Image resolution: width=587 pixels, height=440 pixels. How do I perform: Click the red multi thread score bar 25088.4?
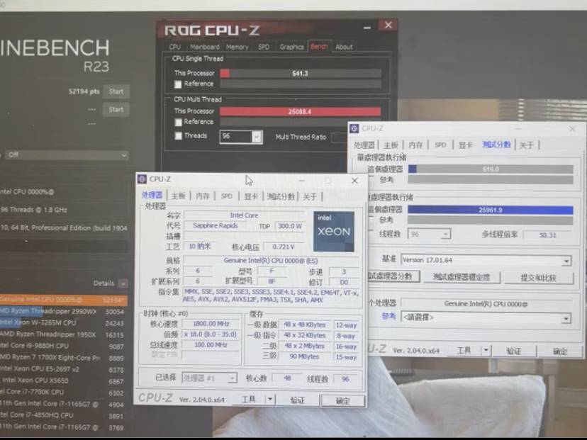point(300,111)
